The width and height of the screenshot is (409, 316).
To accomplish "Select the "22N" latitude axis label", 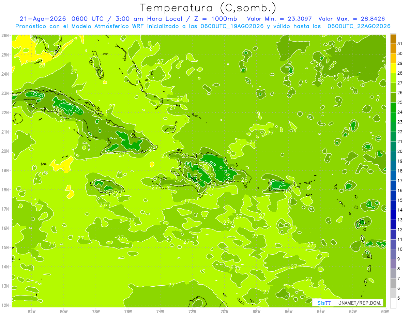I will coord(5,112).
